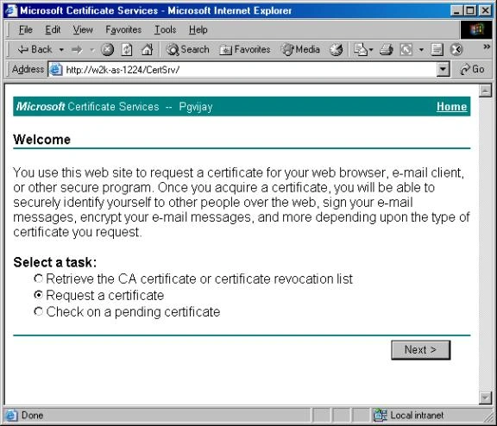Image resolution: width=497 pixels, height=426 pixels.
Task: Click the Local intranet zone icon
Action: [x=380, y=415]
